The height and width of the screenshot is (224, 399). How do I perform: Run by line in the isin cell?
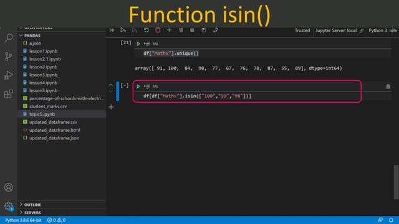pos(147,86)
